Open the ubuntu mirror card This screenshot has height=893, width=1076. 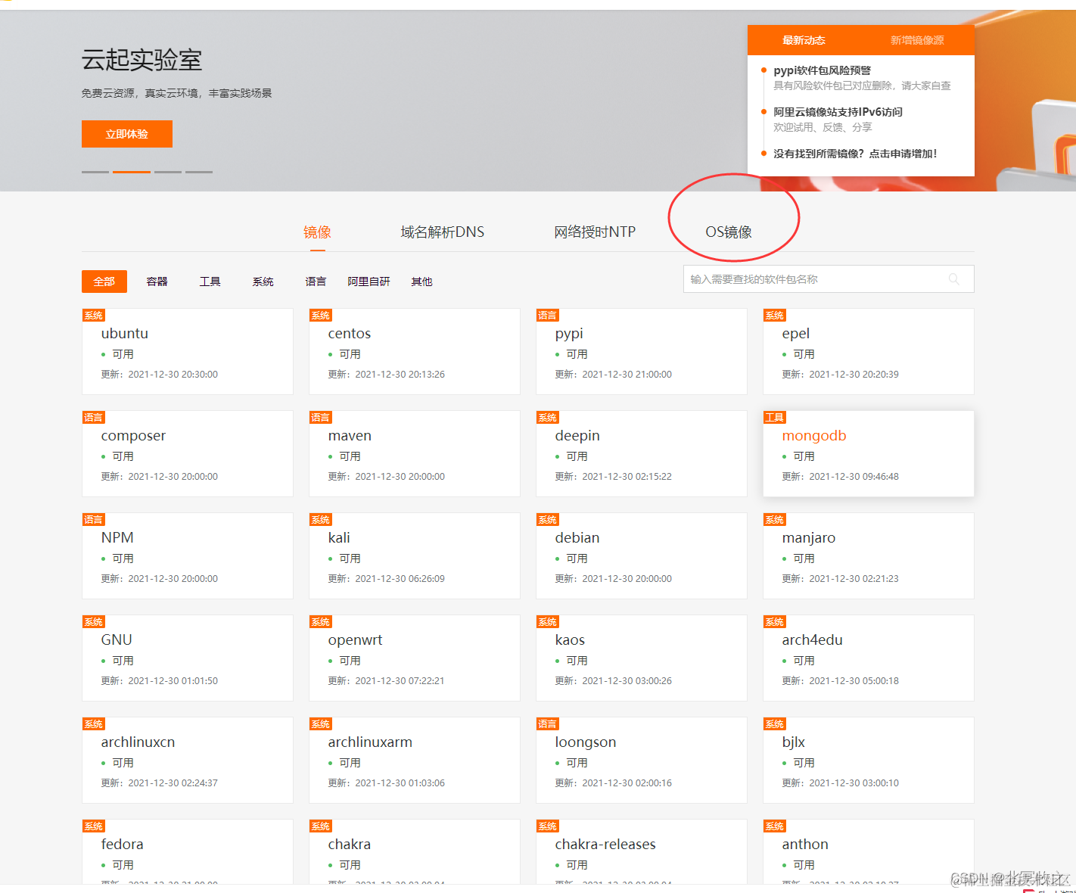(x=188, y=351)
